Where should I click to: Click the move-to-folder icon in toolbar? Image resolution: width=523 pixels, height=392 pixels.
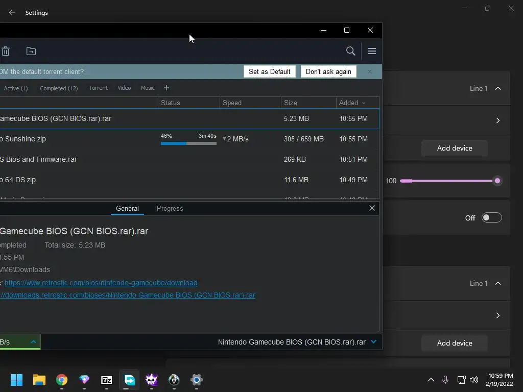tap(31, 51)
